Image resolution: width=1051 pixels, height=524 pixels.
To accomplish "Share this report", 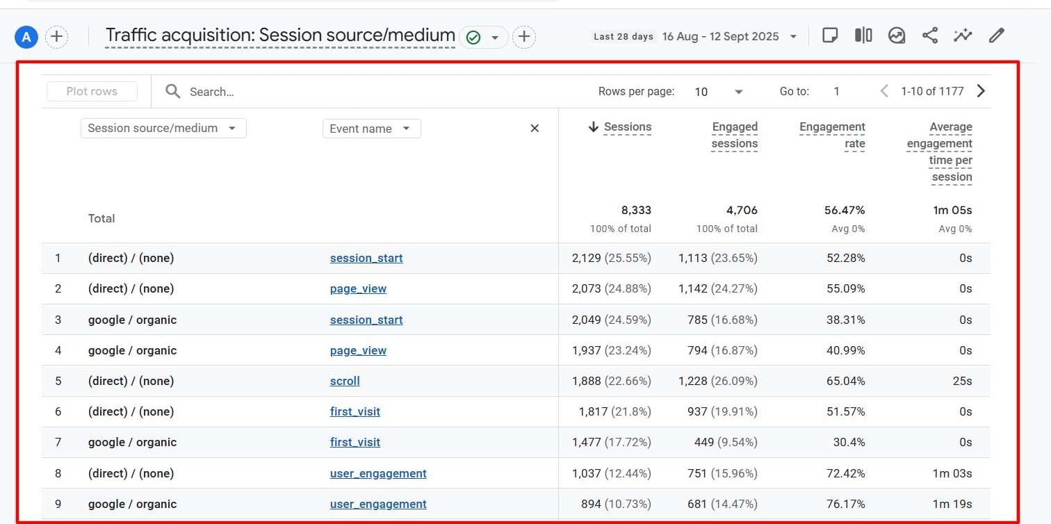I will point(930,35).
